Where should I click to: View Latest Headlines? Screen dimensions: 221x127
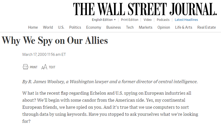point(186,20)
